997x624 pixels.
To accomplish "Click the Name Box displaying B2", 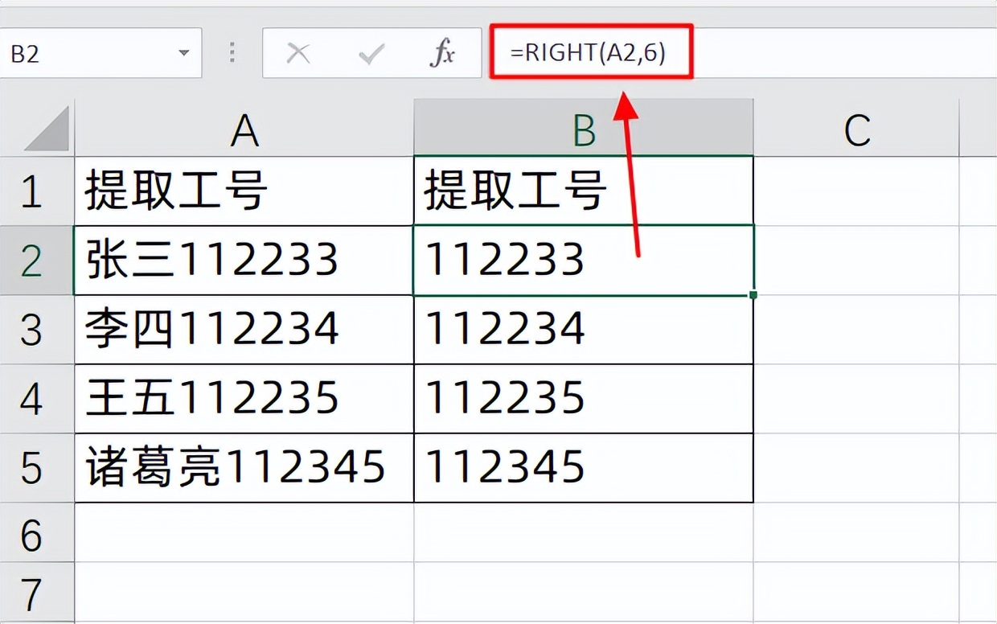I will point(88,51).
